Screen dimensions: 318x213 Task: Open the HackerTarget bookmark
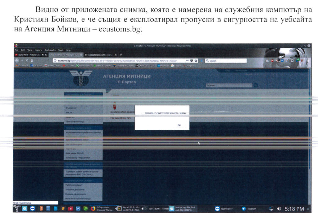[x=52, y=66]
